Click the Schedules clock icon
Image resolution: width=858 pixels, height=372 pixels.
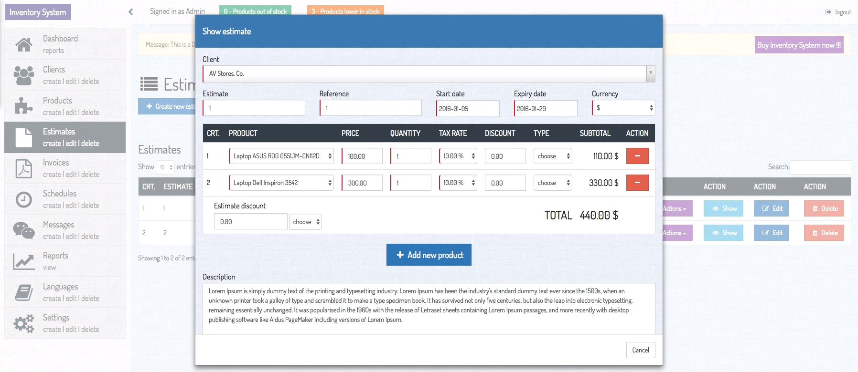tap(23, 199)
